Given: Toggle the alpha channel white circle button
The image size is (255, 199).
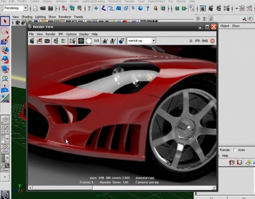Looking at the screenshot, I should [x=89, y=41].
